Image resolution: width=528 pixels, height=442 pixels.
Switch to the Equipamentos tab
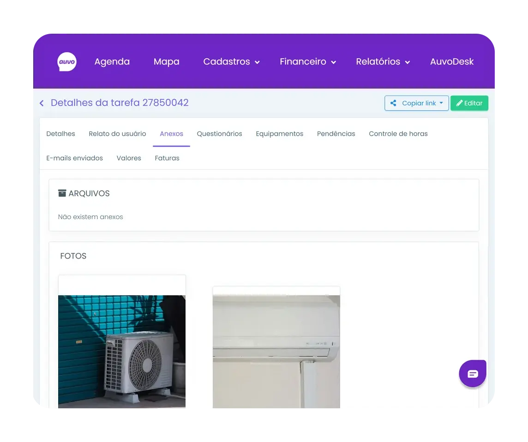coord(280,134)
